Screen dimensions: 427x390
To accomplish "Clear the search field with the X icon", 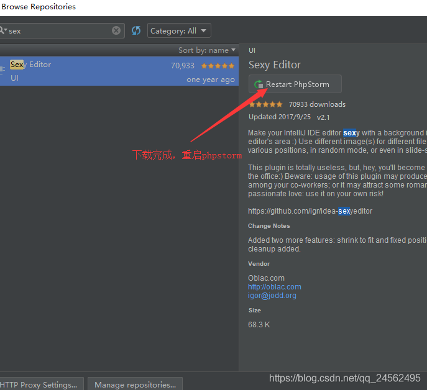I will tap(116, 30).
